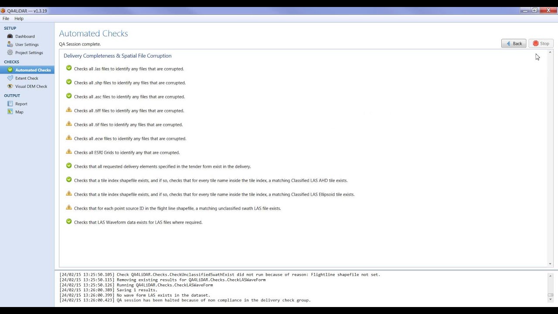Go to the Dashboard page
Screen dimensions: 558x314
(25, 37)
